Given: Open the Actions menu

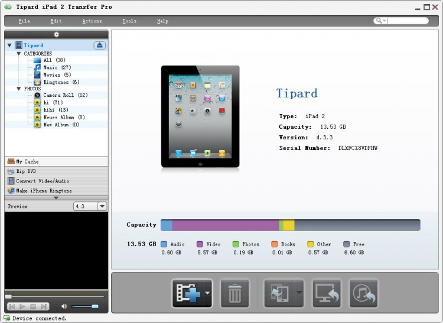Looking at the screenshot, I should coord(92,21).
